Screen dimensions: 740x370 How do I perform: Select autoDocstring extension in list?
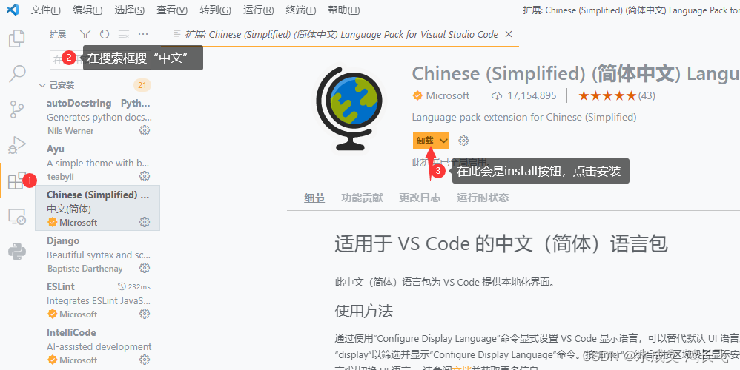tap(97, 116)
